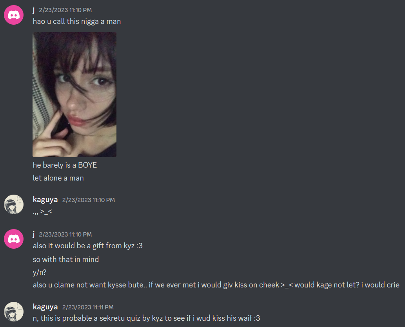Image resolution: width=405 pixels, height=327 pixels.
Task: Click the '.,, >_<' message from kaguya
Action: [43, 212]
